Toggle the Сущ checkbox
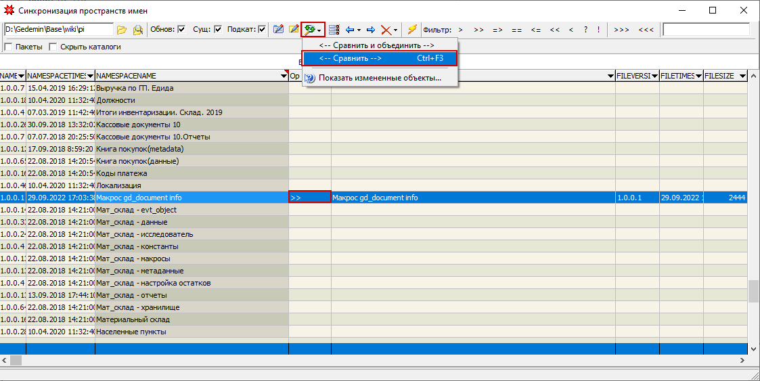This screenshot has height=381, width=760. [x=218, y=30]
